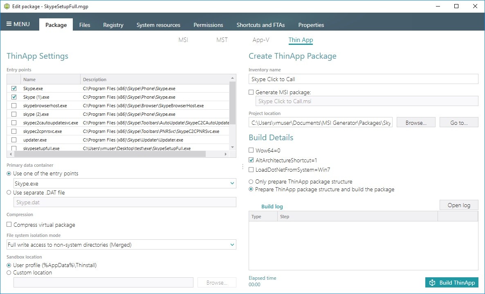Switch to the Files tab
The height and width of the screenshot is (294, 485).
click(x=84, y=25)
